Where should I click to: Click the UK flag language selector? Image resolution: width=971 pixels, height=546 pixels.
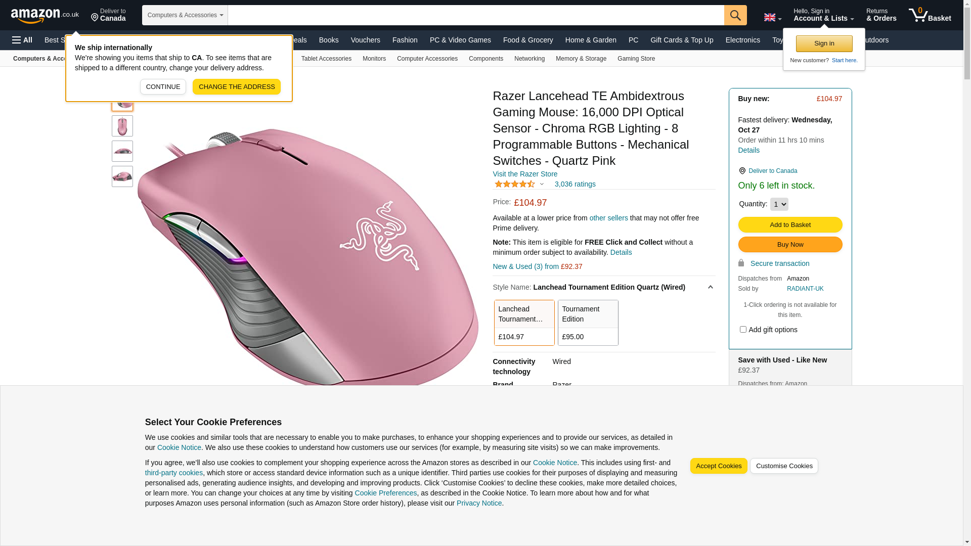pyautogui.click(x=772, y=17)
